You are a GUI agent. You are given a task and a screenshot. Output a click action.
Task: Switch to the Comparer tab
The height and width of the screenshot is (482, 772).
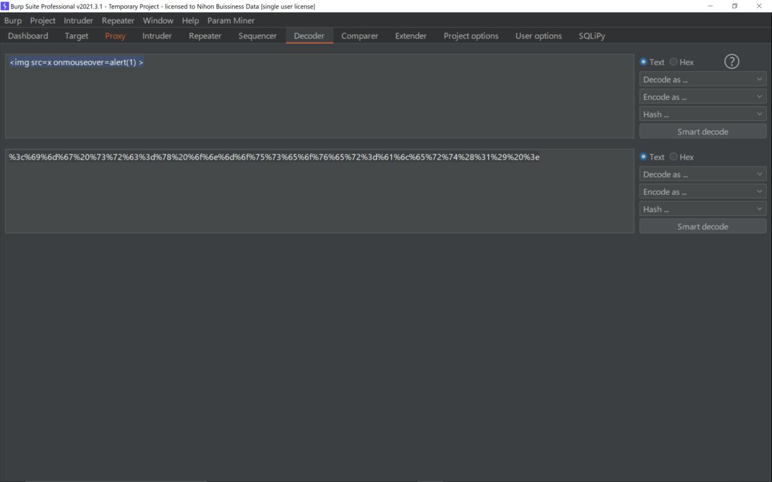360,36
